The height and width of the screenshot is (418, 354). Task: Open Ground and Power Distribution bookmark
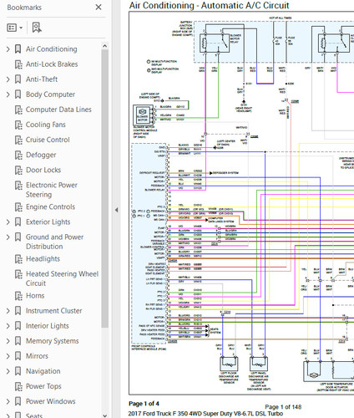coord(54,242)
